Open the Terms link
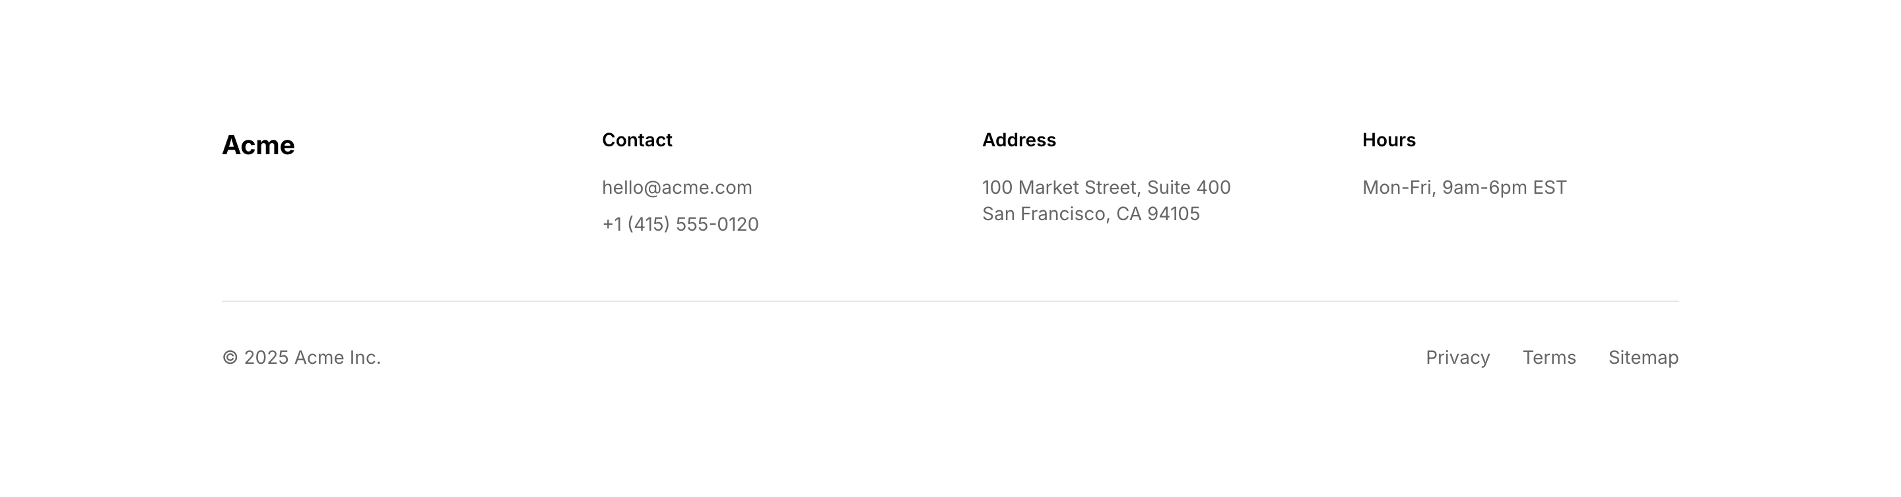The height and width of the screenshot is (497, 1901). point(1549,358)
